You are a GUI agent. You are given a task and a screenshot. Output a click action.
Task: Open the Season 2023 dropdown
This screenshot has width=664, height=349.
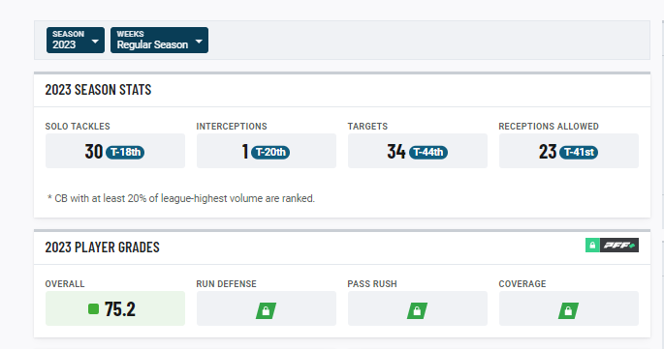[76, 41]
